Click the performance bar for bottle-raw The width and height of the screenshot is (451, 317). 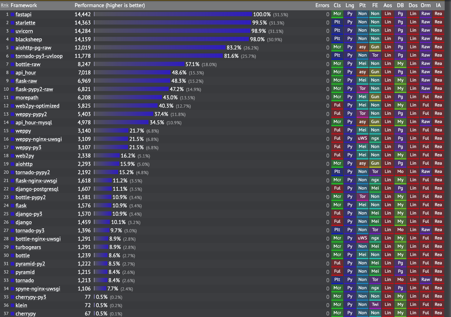(x=139, y=64)
